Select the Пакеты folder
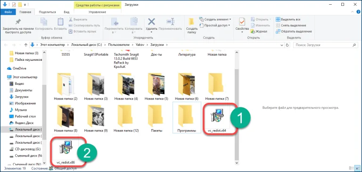Screen dimensions: 362x172 [156, 119]
